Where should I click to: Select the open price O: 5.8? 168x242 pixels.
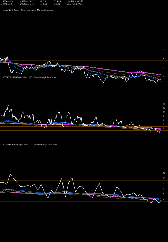click(x=44, y=1)
